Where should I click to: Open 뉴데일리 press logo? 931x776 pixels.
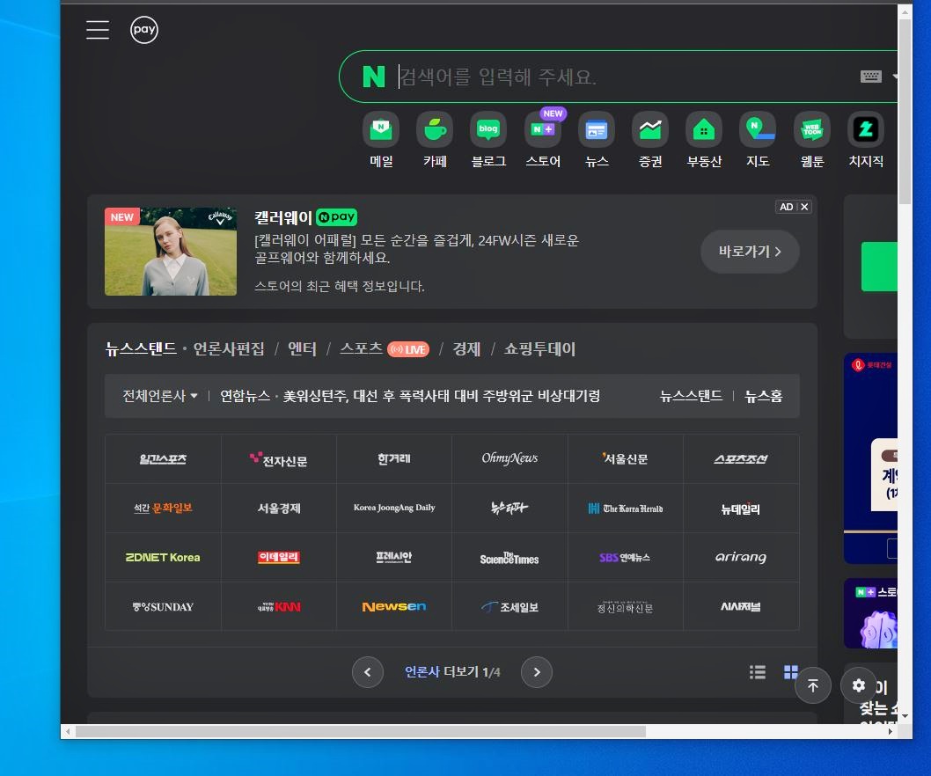(x=740, y=509)
